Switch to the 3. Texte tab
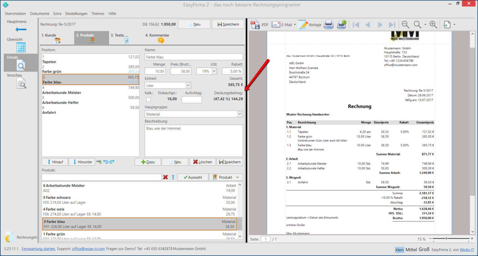Viewport: 478px width, 256px height. pos(126,38)
